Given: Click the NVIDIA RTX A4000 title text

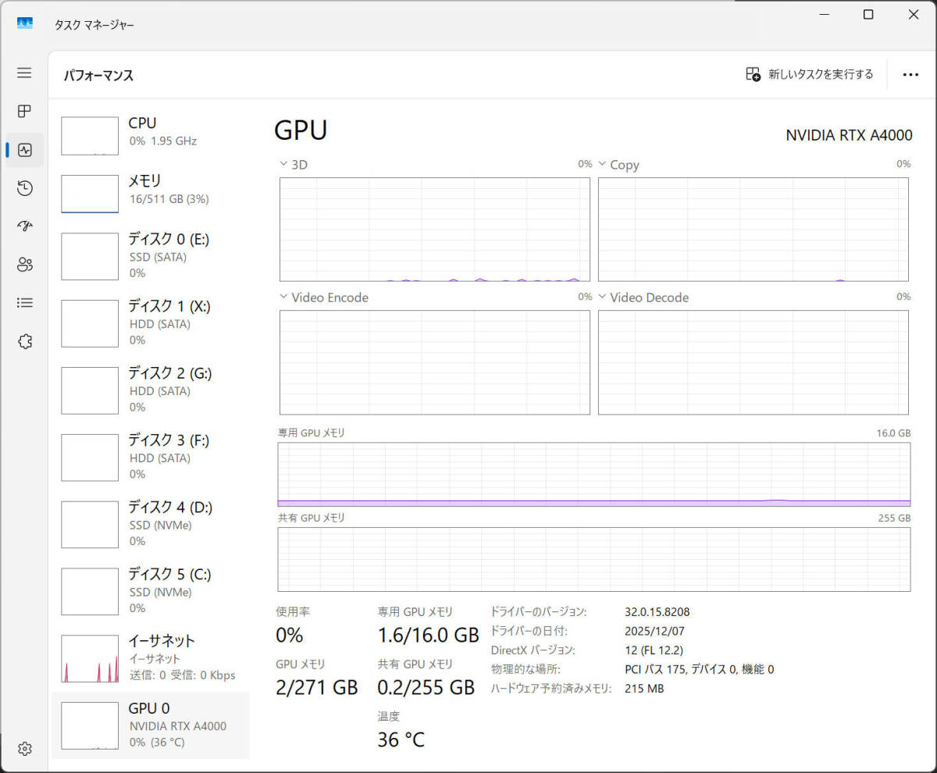Looking at the screenshot, I should (x=849, y=135).
